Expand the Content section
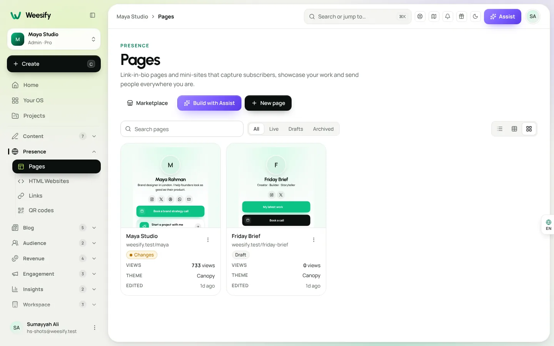The width and height of the screenshot is (554, 346). click(54, 136)
